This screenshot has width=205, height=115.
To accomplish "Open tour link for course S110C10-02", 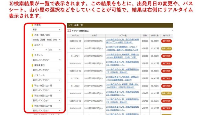I will tap(122, 101).
